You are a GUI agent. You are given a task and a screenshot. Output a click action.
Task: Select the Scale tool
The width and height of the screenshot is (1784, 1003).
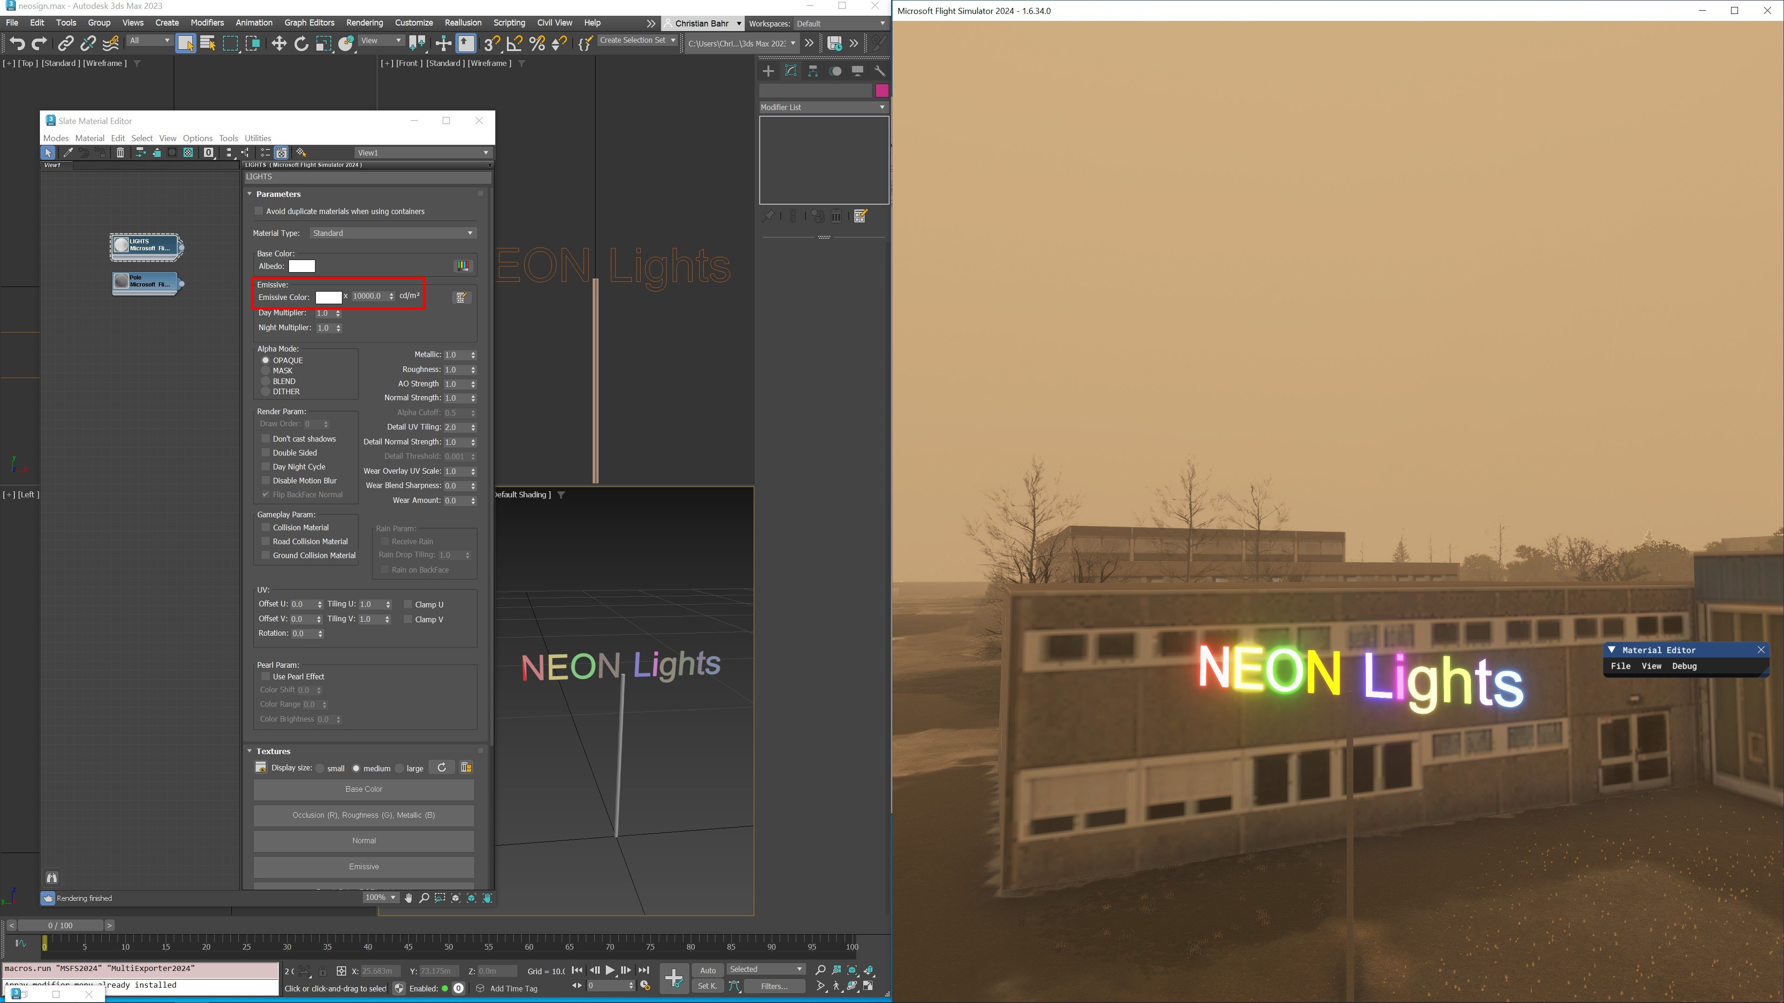pos(323,44)
